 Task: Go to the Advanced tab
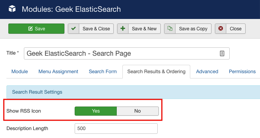207,72
